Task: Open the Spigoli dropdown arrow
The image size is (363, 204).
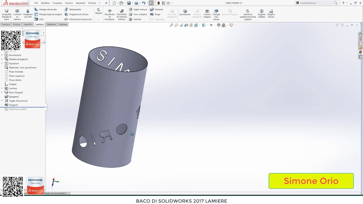Action: 99,20
